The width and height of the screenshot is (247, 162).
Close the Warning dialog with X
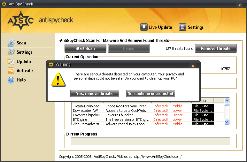(x=193, y=66)
